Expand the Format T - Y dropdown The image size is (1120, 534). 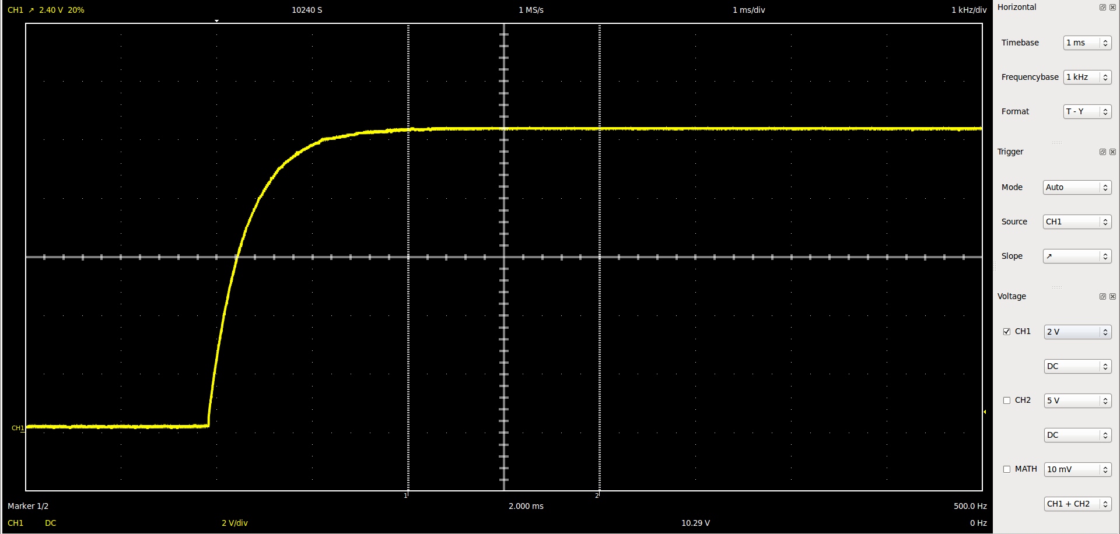(1087, 112)
